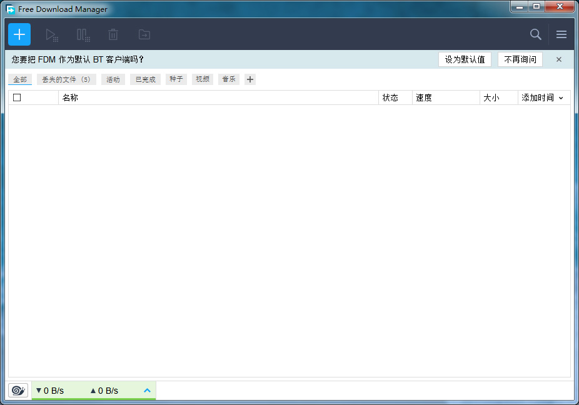Show the 已完成 downloads tab
The image size is (579, 405).
(146, 79)
